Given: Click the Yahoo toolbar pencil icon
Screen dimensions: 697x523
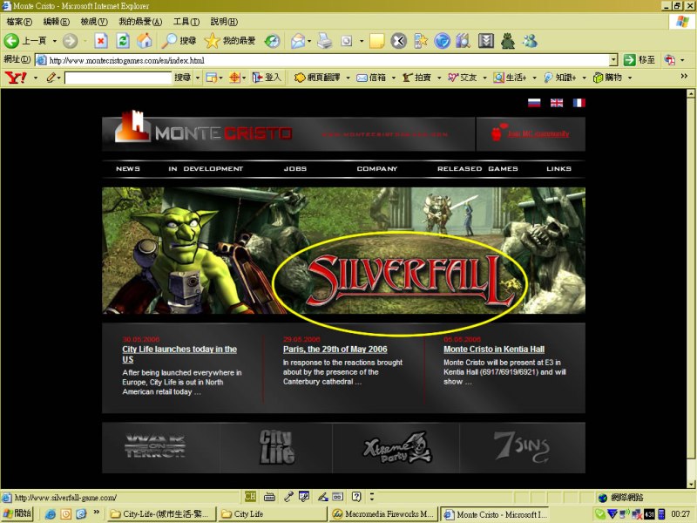Looking at the screenshot, I should point(51,78).
